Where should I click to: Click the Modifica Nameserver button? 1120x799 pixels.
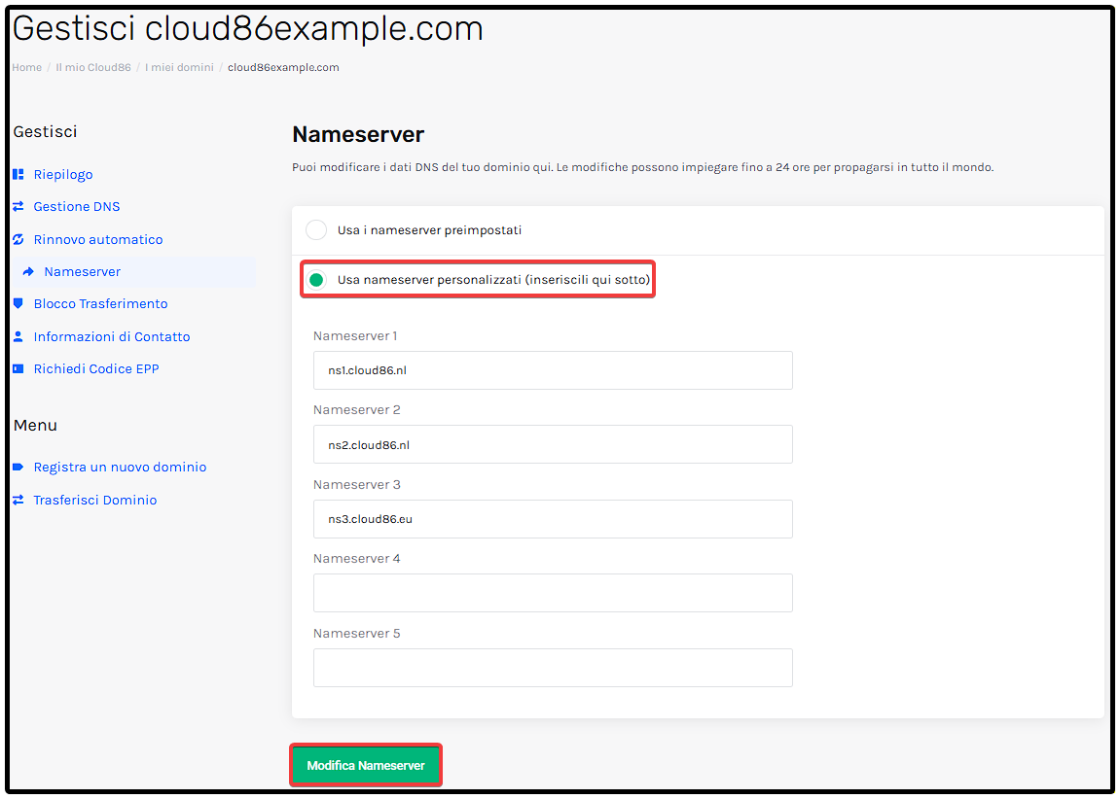pyautogui.click(x=366, y=766)
